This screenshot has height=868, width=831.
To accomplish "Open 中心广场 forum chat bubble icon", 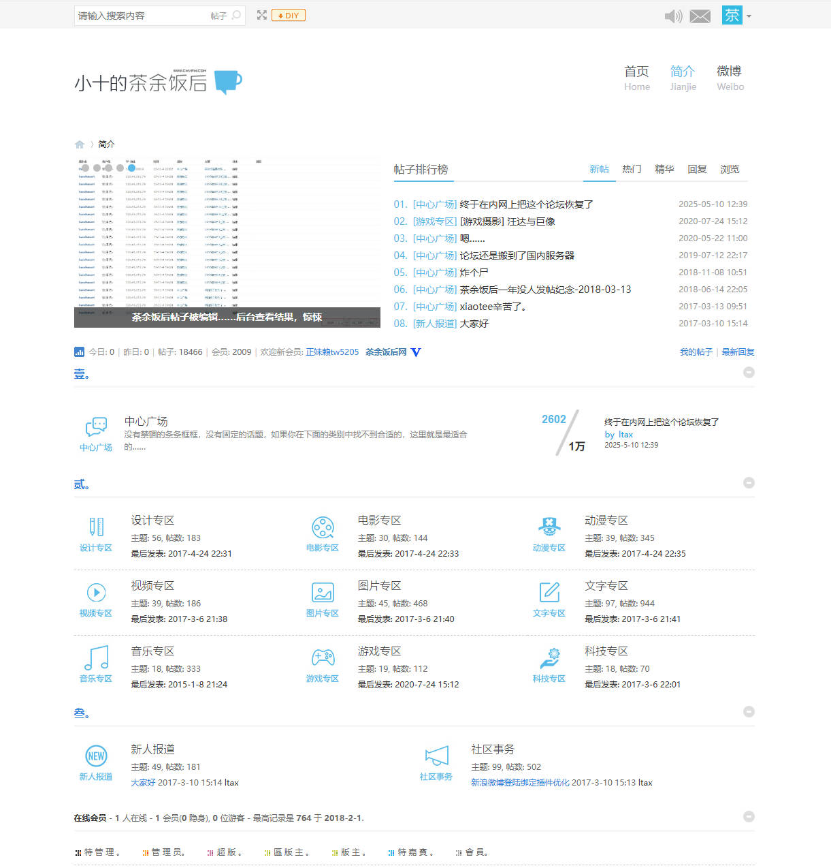I will pyautogui.click(x=96, y=427).
